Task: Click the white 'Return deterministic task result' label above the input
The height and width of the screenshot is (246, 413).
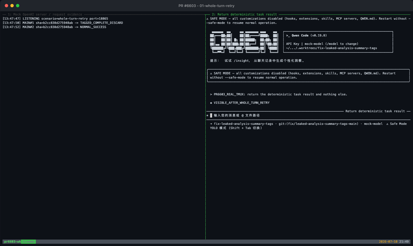Action: pyautogui.click(x=375, y=111)
